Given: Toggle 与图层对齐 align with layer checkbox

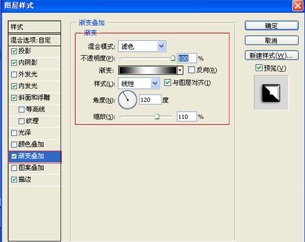Looking at the screenshot, I should point(167,82).
